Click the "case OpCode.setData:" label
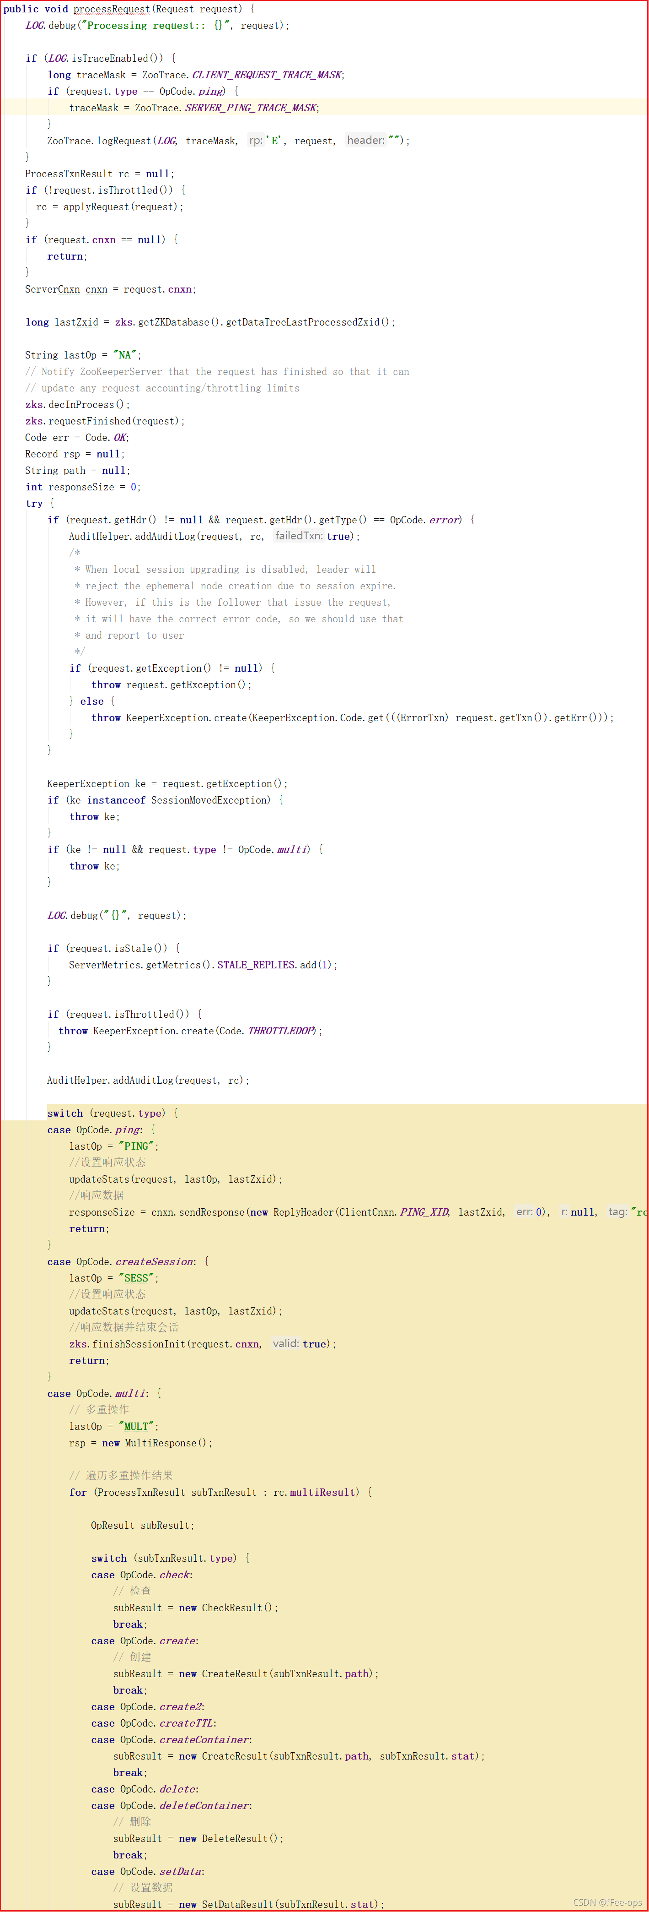The width and height of the screenshot is (649, 1912). pyautogui.click(x=148, y=1872)
